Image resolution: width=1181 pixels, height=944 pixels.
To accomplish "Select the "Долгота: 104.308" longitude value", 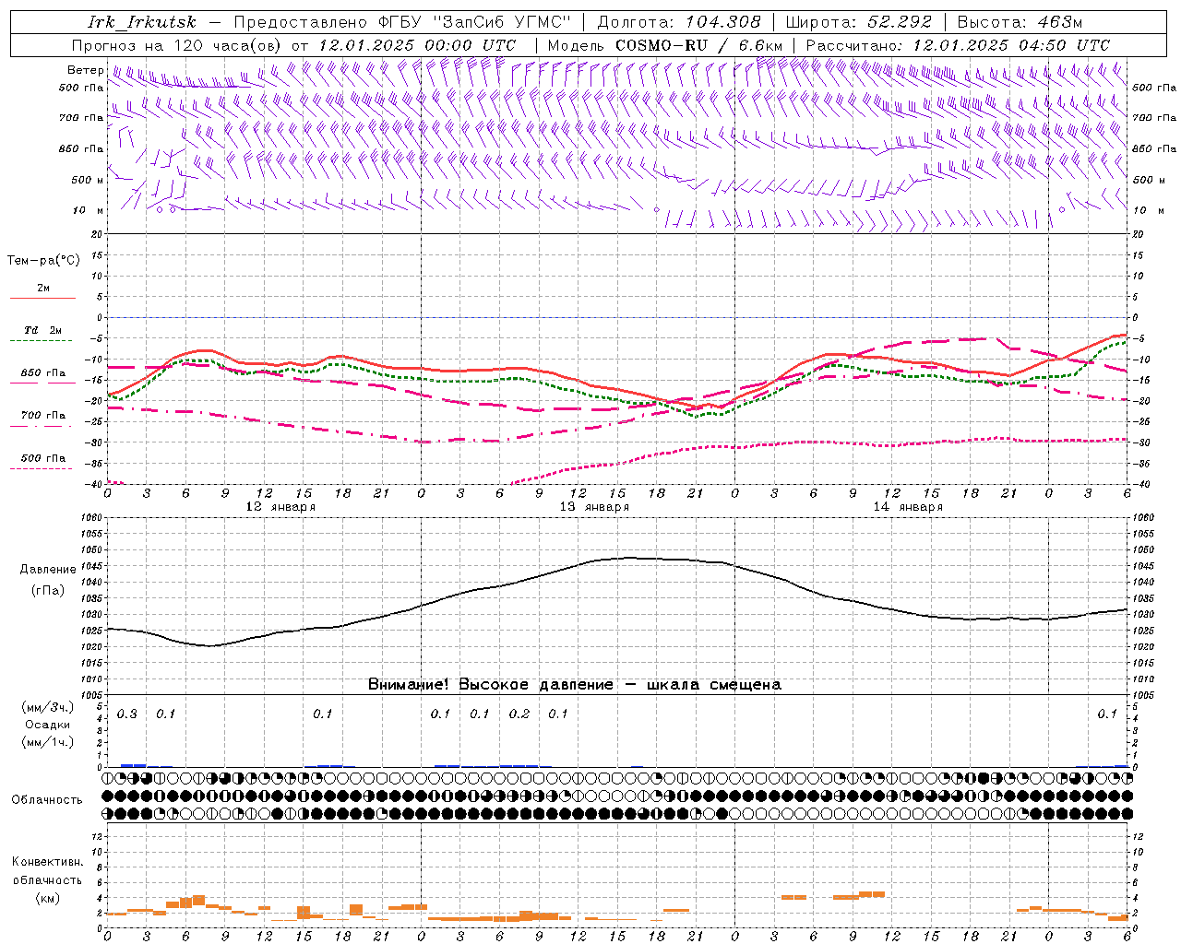I will point(679,22).
